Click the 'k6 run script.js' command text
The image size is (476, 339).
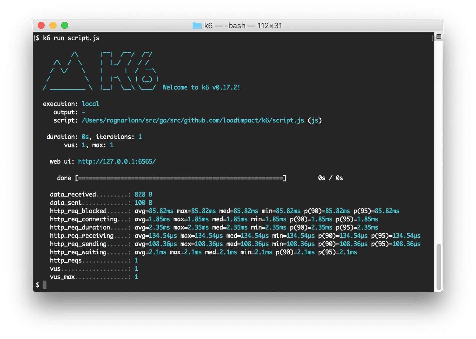coord(71,38)
